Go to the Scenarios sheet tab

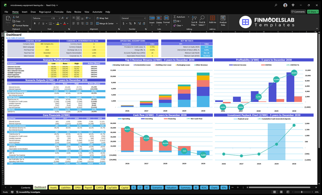click(157, 188)
